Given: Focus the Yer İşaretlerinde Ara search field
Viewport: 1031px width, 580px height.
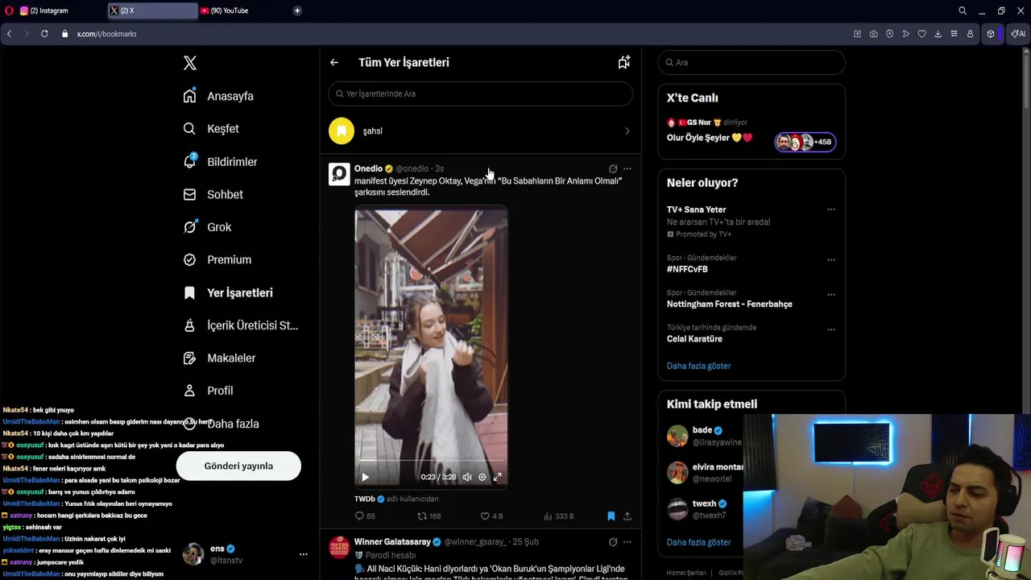Looking at the screenshot, I should [480, 93].
